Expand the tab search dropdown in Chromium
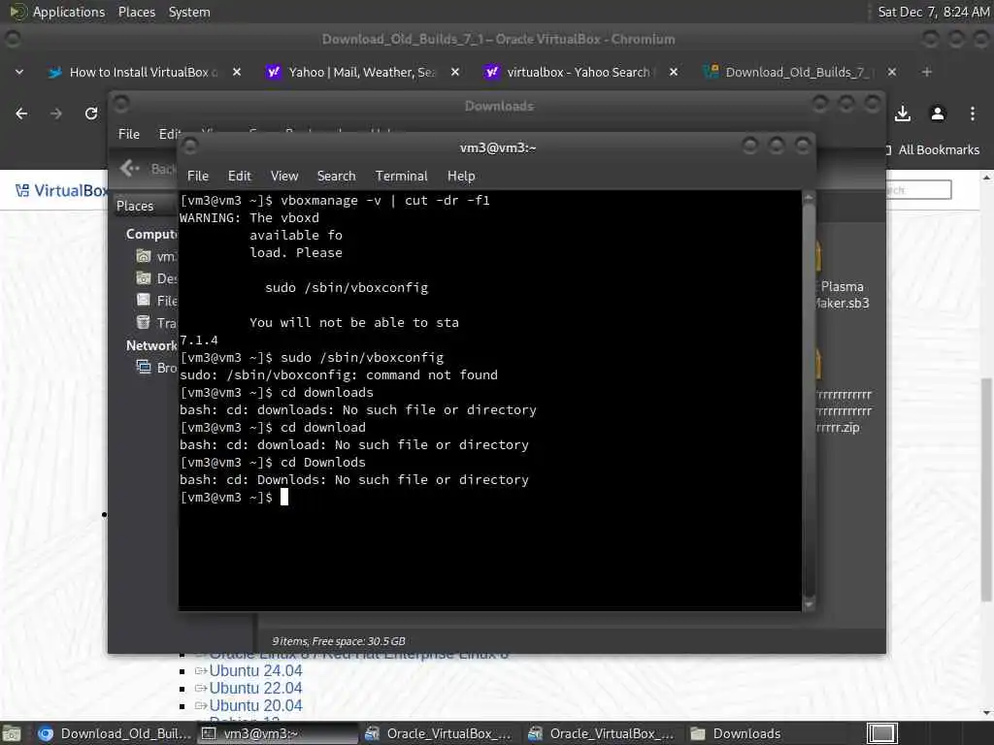This screenshot has height=745, width=994. coord(19,72)
